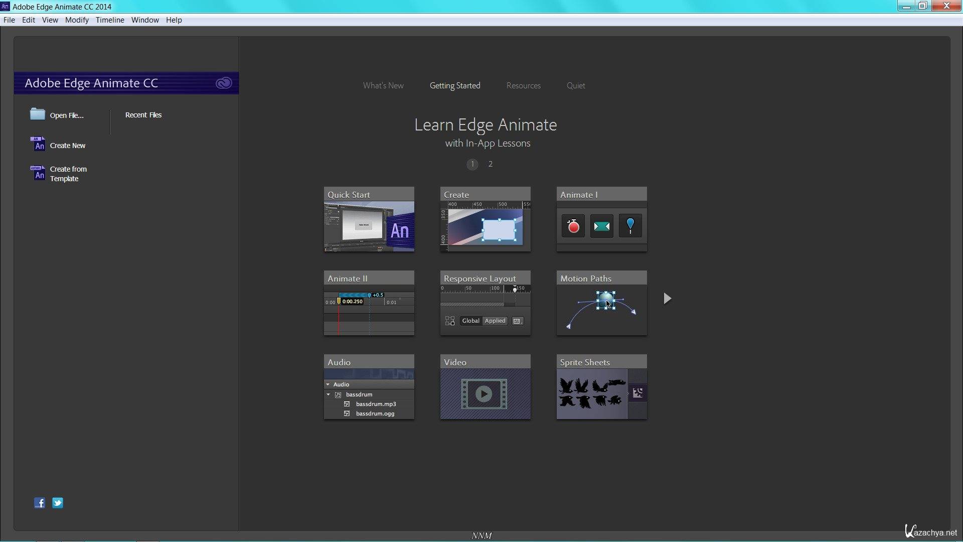Switch to Quiet tab

click(576, 86)
